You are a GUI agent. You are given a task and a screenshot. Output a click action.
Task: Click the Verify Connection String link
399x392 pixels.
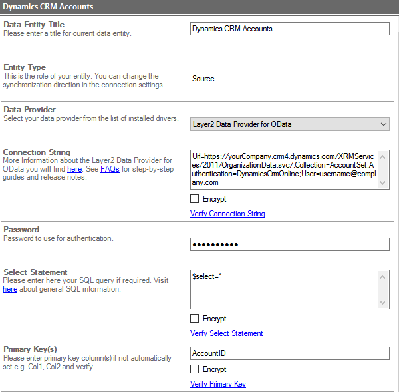pyautogui.click(x=227, y=214)
